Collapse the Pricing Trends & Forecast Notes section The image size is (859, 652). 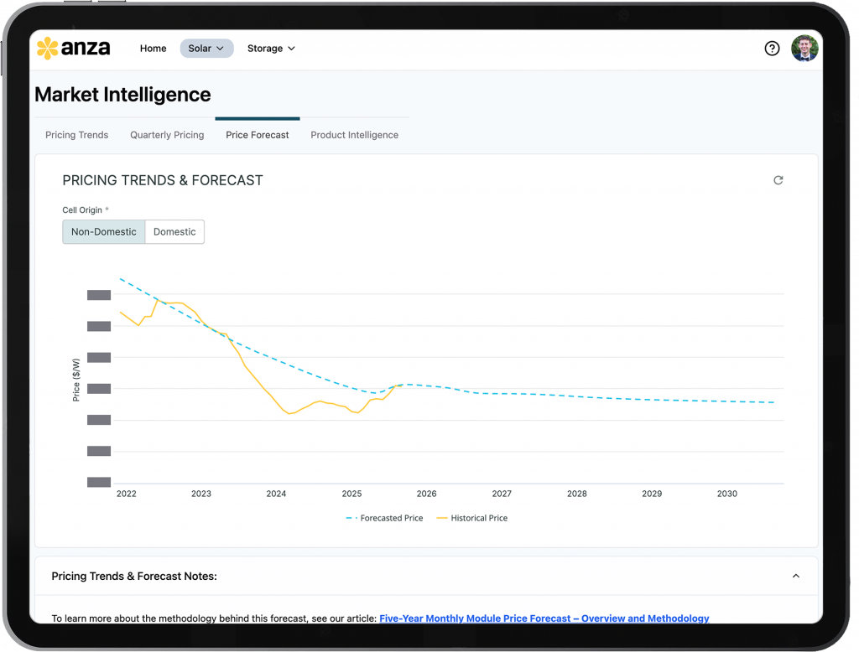795,576
